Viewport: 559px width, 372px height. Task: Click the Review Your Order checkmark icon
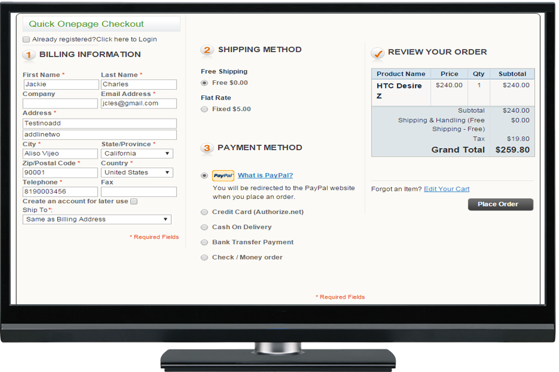(377, 54)
